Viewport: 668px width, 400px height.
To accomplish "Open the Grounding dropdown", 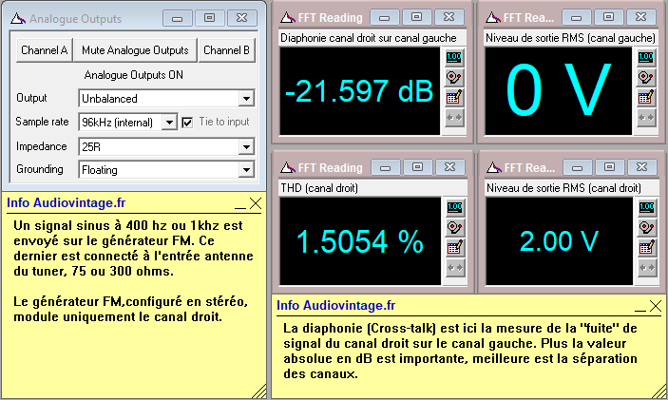I will pyautogui.click(x=246, y=170).
